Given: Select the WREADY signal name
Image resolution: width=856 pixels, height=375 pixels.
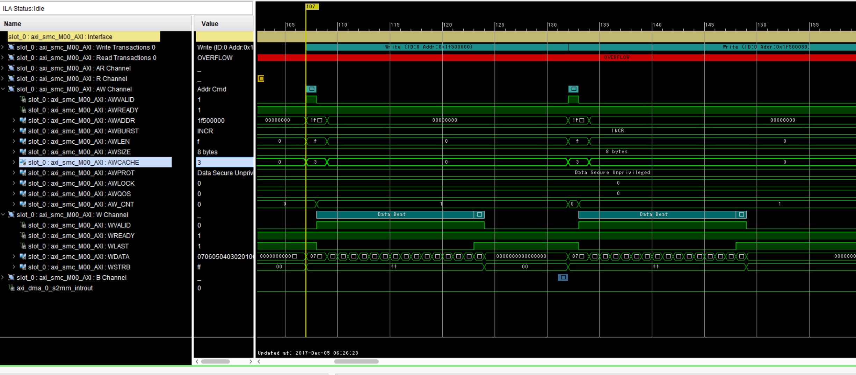Looking at the screenshot, I should (81, 235).
